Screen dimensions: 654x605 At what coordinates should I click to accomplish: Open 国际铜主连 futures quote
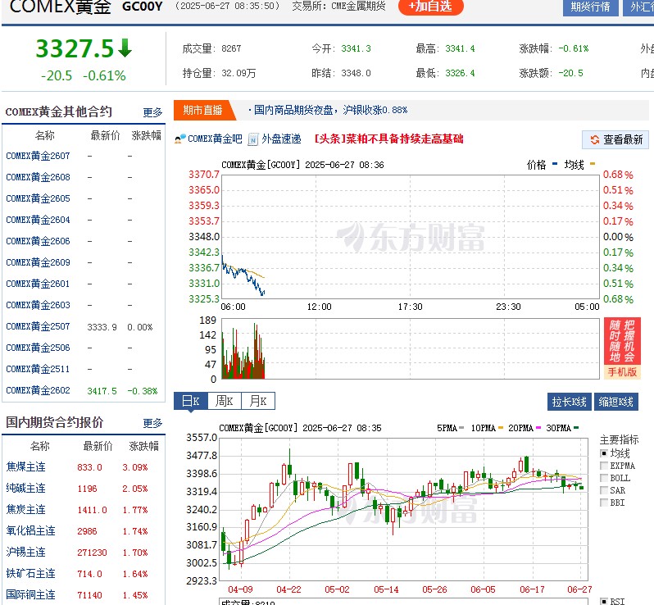(31, 594)
